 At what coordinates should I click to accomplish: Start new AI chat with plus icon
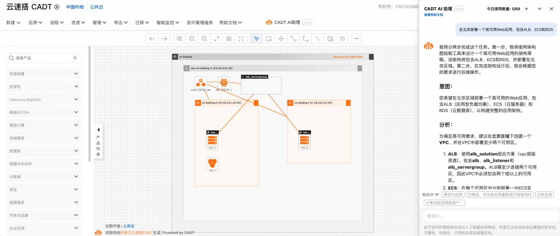click(526, 9)
